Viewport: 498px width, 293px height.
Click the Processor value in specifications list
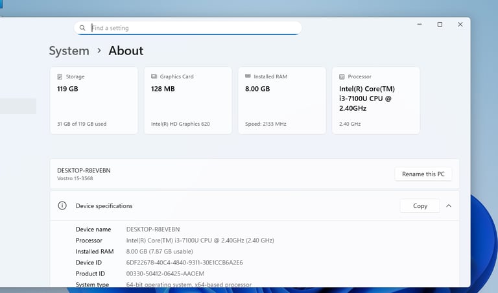point(200,240)
